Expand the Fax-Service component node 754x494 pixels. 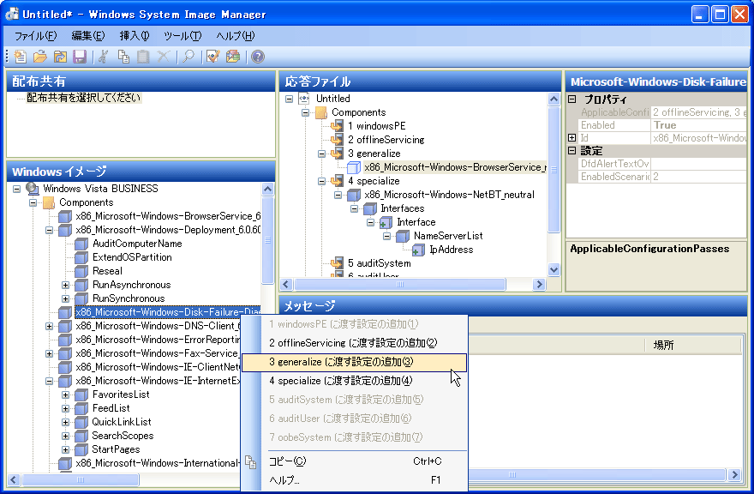(x=49, y=353)
